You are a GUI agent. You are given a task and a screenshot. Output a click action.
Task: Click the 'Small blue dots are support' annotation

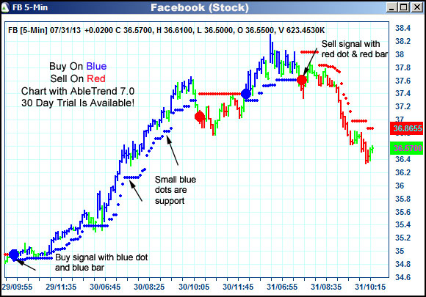coord(176,190)
